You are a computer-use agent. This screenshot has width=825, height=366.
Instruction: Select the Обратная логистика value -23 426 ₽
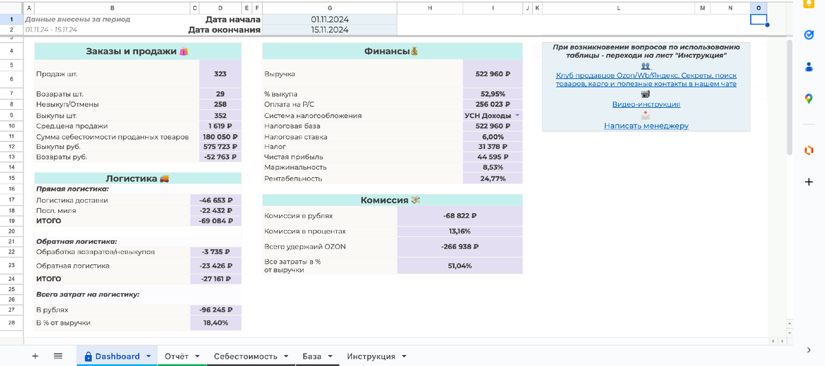(x=216, y=266)
